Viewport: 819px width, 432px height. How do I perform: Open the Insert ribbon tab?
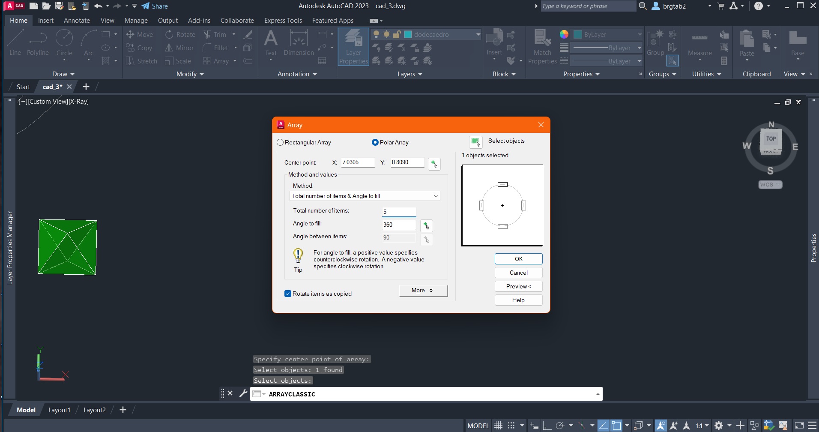point(46,20)
